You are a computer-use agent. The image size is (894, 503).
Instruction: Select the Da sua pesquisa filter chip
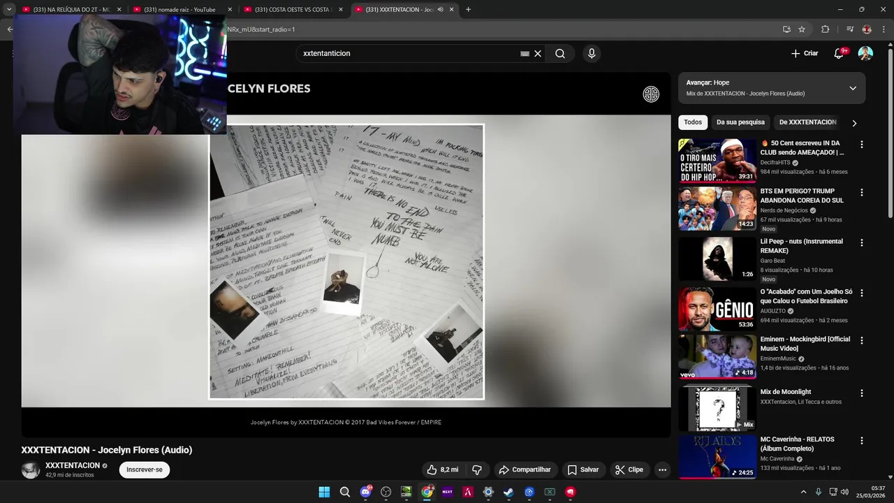point(740,122)
